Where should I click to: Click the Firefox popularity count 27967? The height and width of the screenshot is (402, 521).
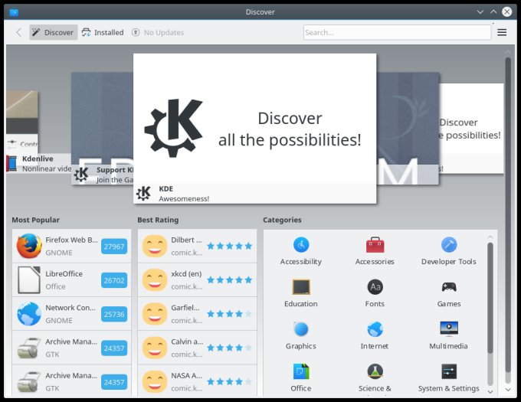click(x=114, y=247)
